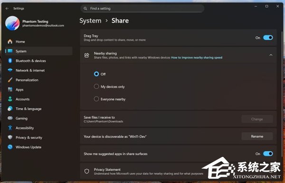
Task: Open the Privacy Statement entry
Action: click(178, 172)
